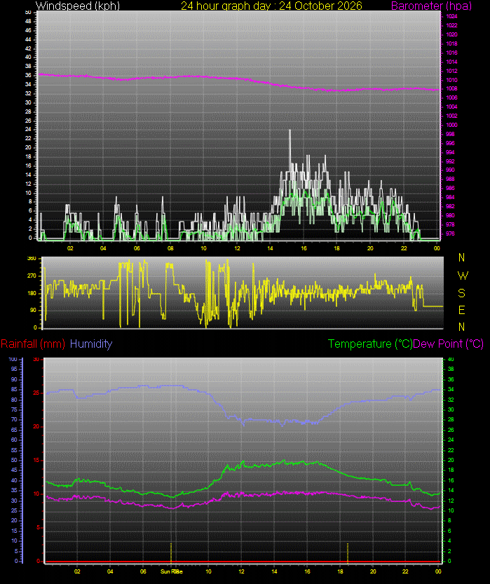This screenshot has height=584, width=490.
Task: Click the magenta "Barometer (hpa)" label
Action: [x=432, y=6]
